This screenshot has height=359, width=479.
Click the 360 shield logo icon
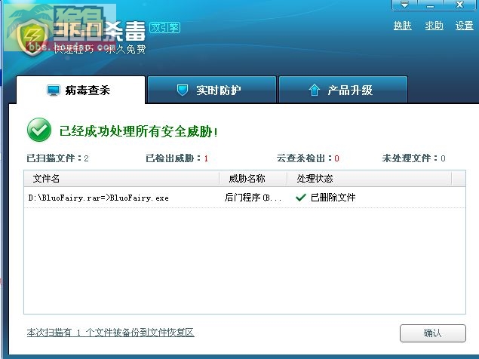(x=32, y=37)
